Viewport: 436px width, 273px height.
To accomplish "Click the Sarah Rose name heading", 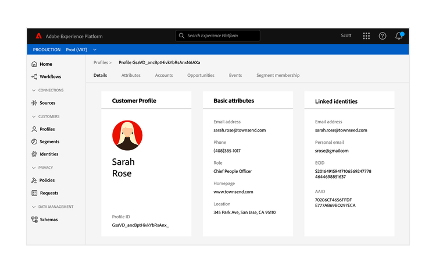I will click(x=123, y=168).
